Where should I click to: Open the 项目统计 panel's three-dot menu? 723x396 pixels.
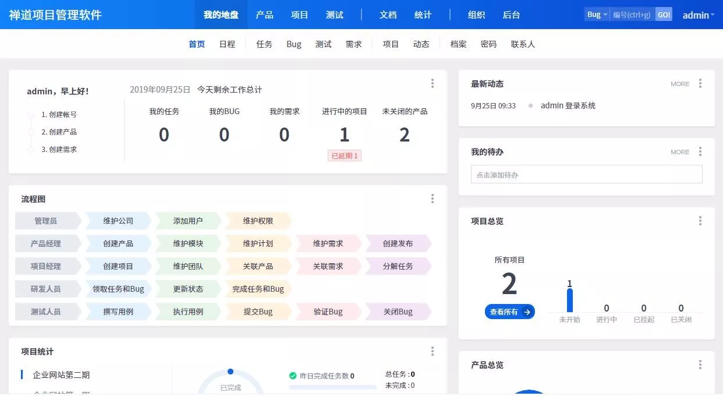pyautogui.click(x=432, y=351)
